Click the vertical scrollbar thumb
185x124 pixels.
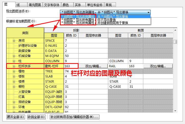(x=175, y=42)
